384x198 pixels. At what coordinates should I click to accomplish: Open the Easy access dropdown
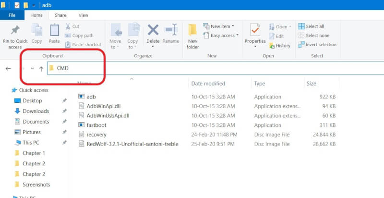click(x=221, y=36)
